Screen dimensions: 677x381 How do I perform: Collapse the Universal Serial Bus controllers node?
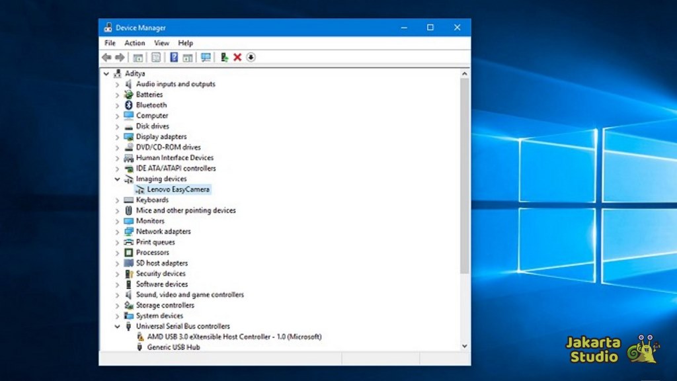[x=118, y=327]
